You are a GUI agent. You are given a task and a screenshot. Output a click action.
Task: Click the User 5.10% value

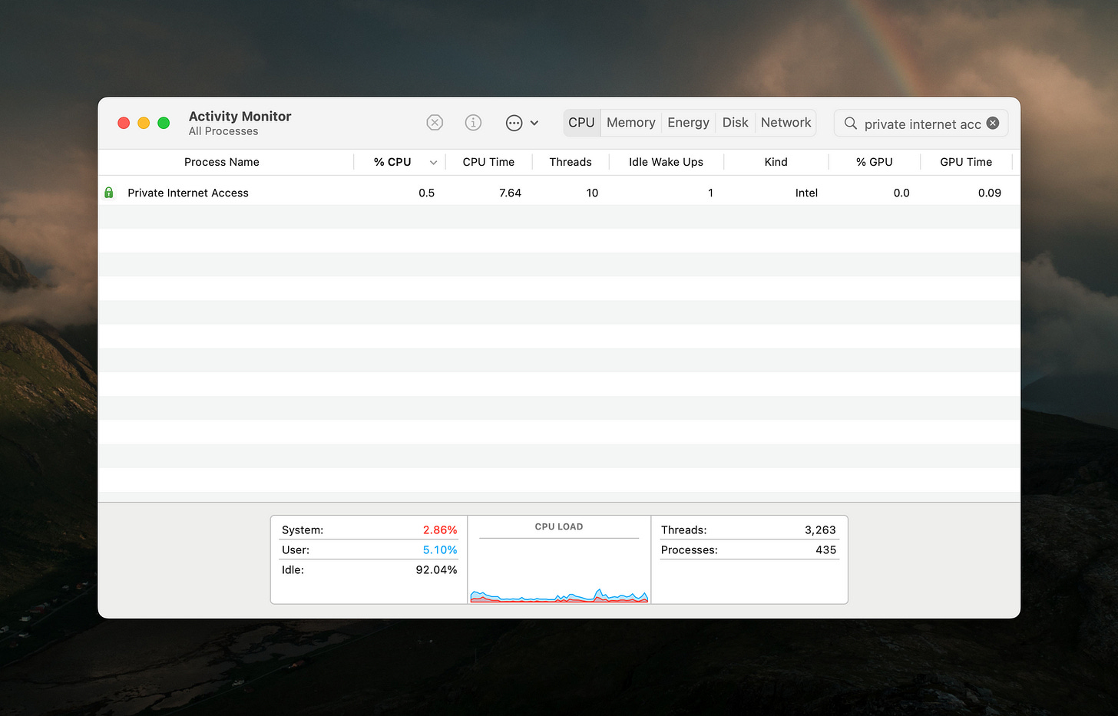pyautogui.click(x=440, y=550)
